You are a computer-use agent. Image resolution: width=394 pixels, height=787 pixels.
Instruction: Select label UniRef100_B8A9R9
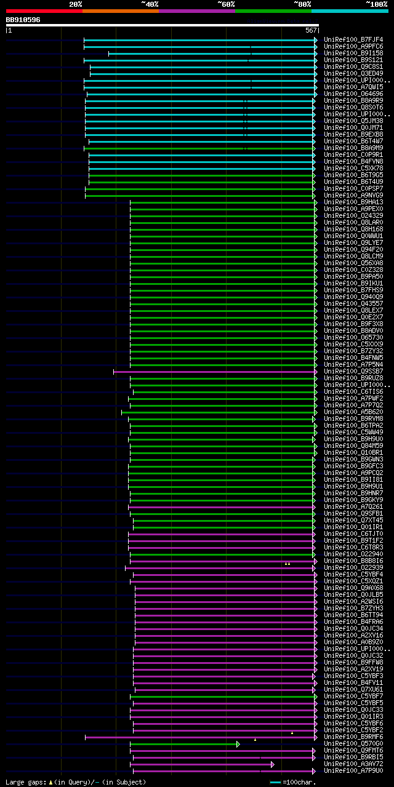point(353,100)
